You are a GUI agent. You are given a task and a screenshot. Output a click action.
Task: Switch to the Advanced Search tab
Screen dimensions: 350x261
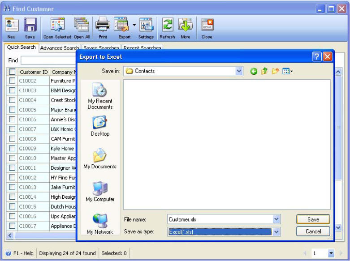click(60, 48)
